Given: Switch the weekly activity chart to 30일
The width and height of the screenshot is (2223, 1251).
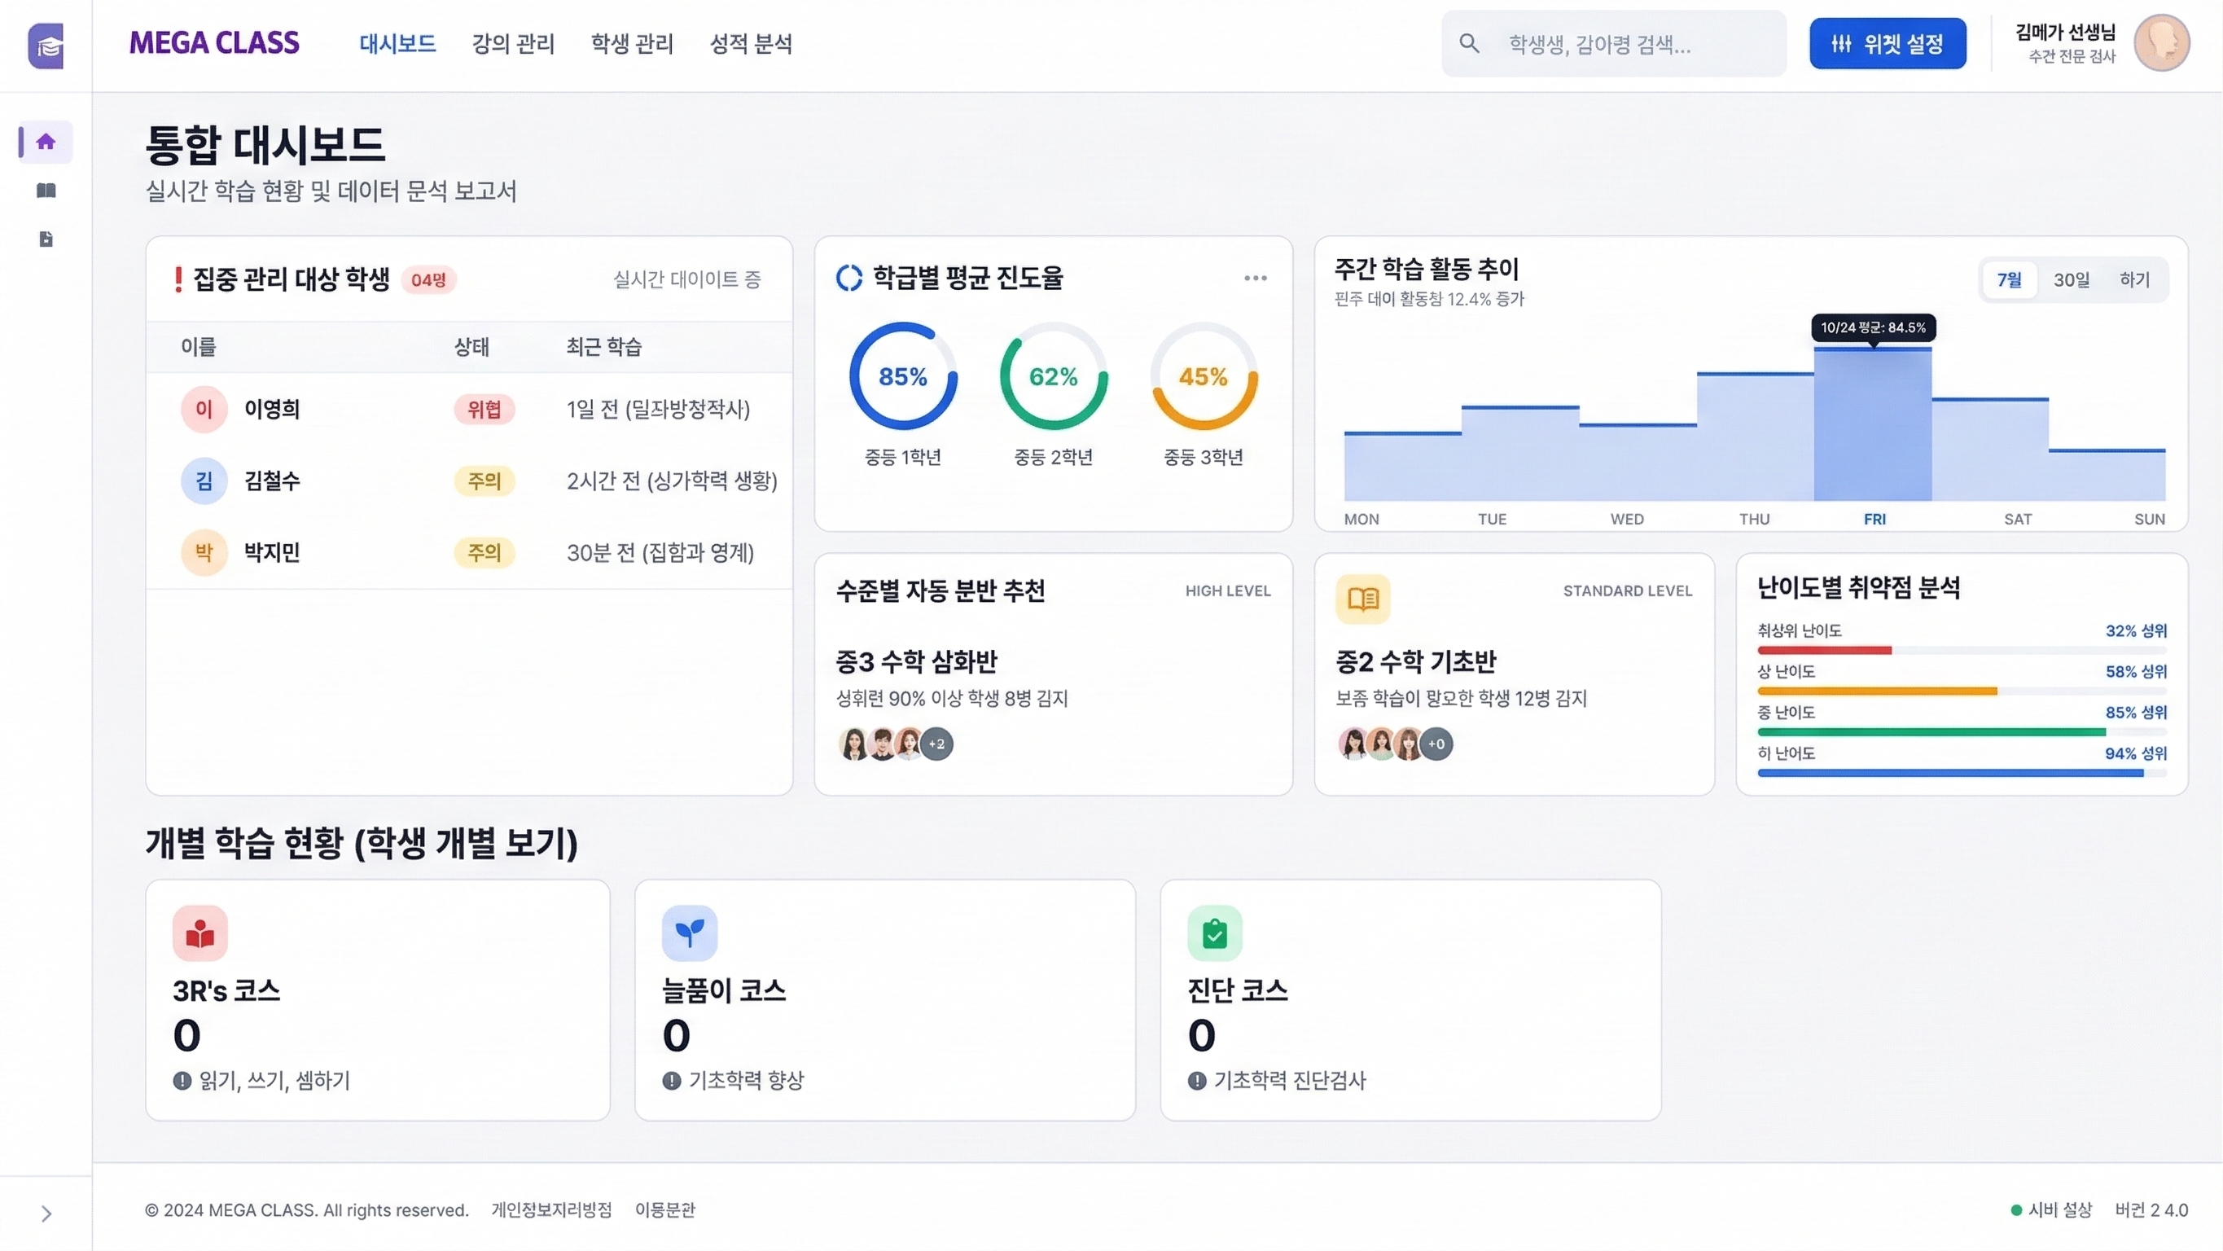Looking at the screenshot, I should [x=2072, y=279].
